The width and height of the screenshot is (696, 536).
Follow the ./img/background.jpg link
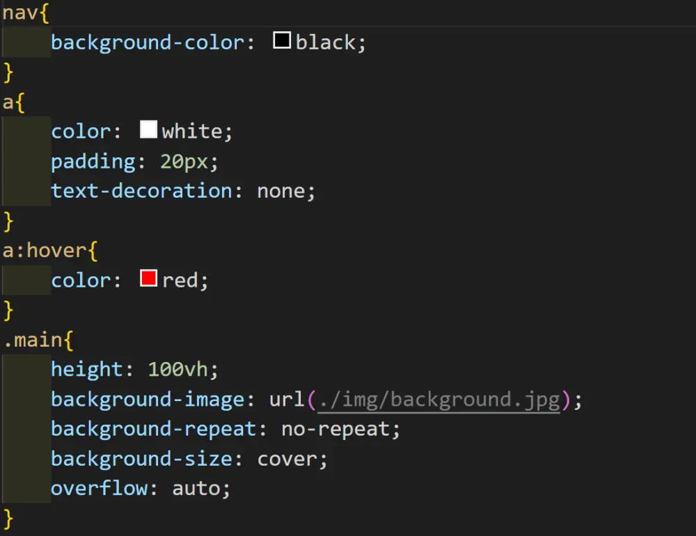coord(439,400)
